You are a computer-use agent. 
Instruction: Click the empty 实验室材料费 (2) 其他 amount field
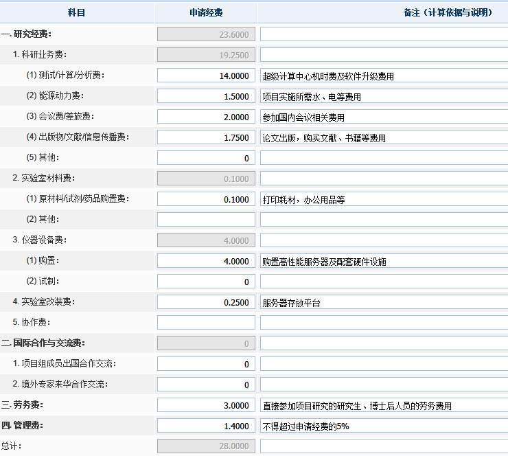coord(206,220)
